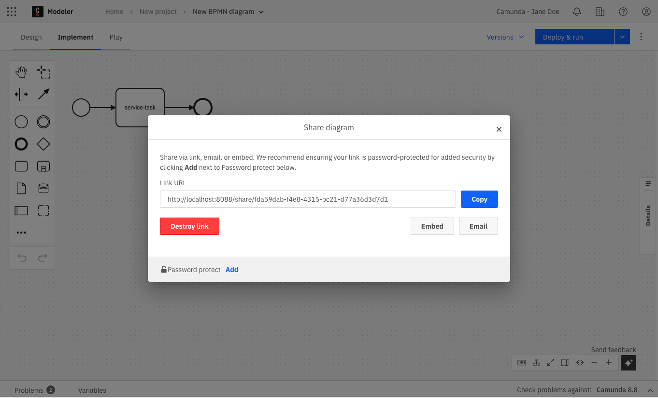The image size is (658, 398).
Task: Click the AI sparkle assistant icon
Action: click(629, 363)
